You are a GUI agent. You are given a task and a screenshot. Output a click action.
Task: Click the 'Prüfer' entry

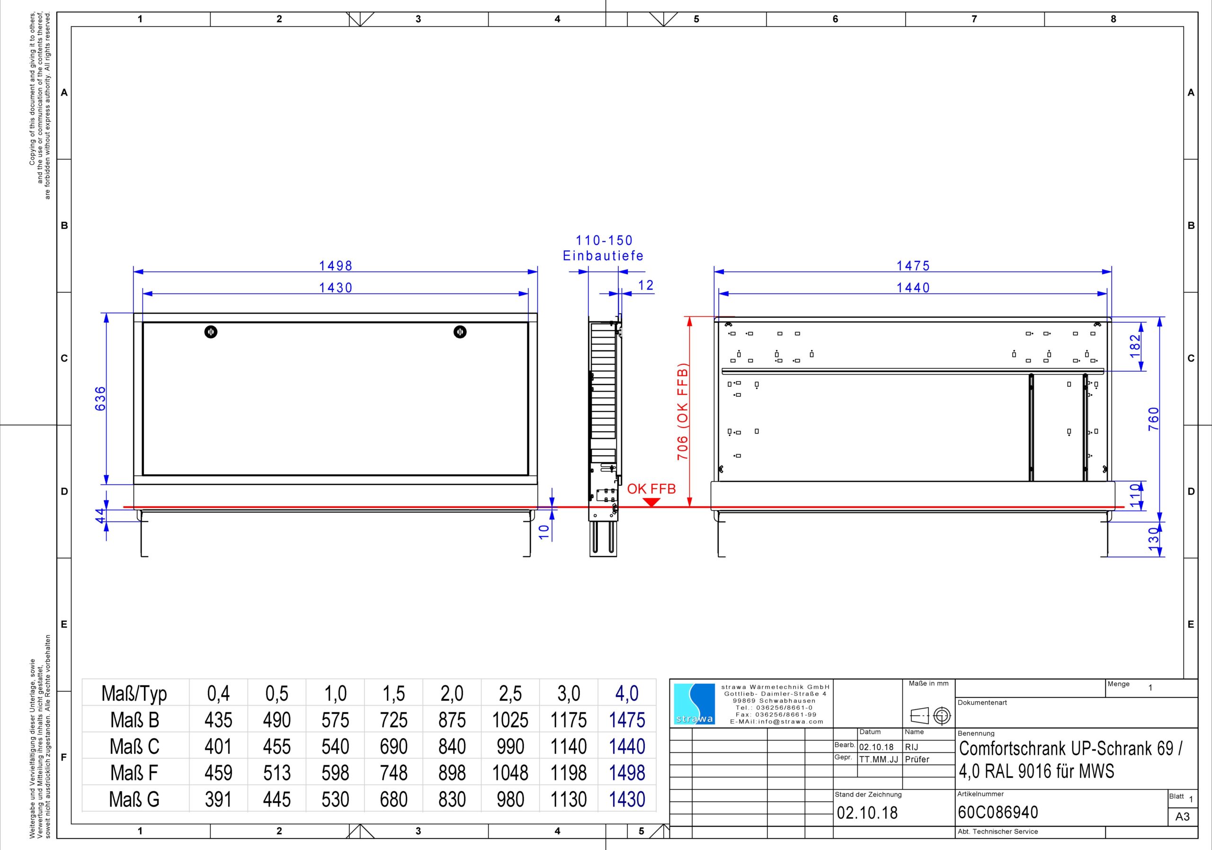(917, 759)
